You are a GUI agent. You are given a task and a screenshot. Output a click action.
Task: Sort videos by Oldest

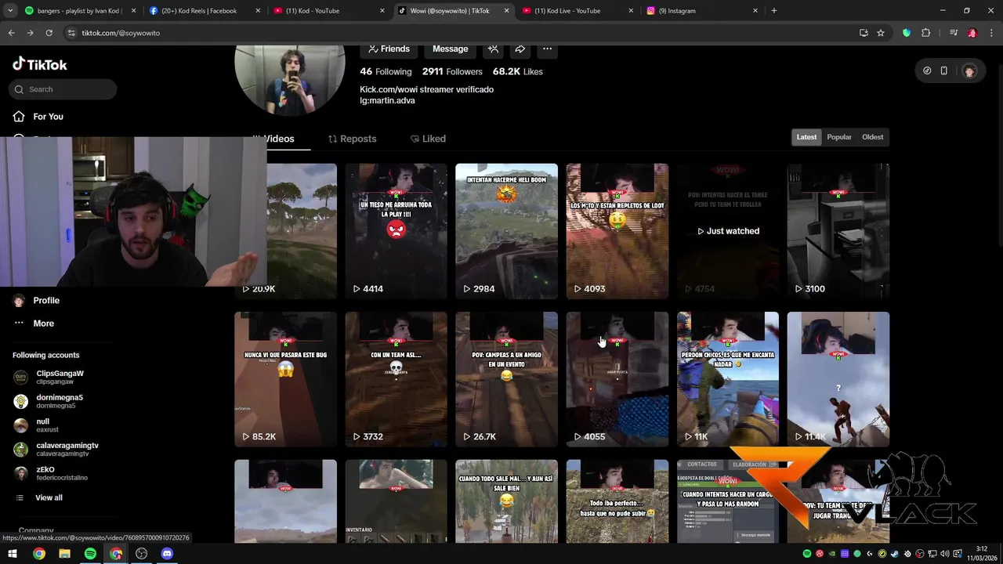(872, 137)
